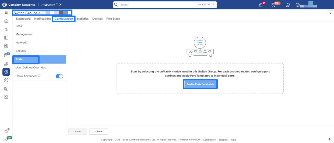Click Enable Ports for Models button
The image size is (334, 143).
[200, 85]
